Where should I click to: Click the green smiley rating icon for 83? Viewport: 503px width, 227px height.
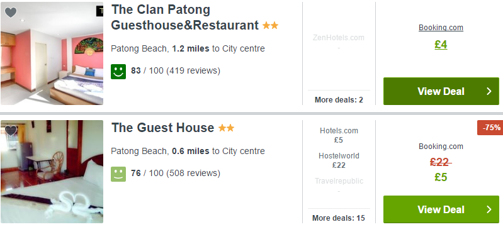coord(118,72)
